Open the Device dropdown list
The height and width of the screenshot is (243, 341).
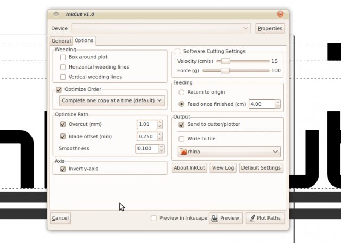[161, 28]
